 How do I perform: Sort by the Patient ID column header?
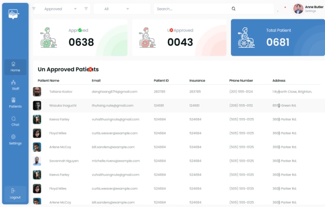point(161,80)
